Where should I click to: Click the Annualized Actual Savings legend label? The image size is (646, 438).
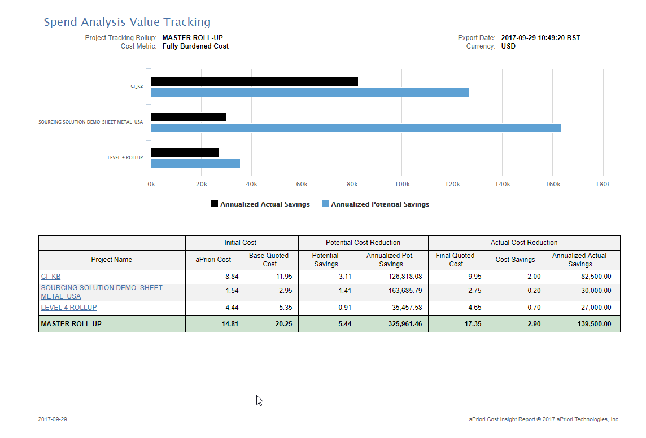coord(265,204)
